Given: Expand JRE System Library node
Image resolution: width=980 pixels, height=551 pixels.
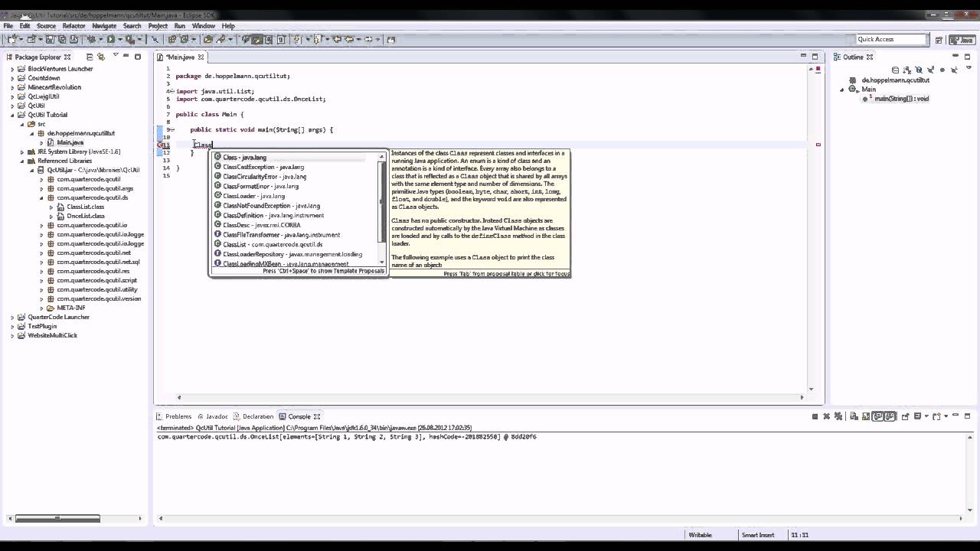Looking at the screenshot, I should tap(22, 152).
